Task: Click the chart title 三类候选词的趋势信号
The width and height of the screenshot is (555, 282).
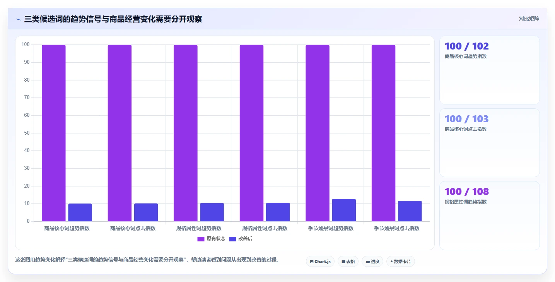Action: pyautogui.click(x=63, y=19)
